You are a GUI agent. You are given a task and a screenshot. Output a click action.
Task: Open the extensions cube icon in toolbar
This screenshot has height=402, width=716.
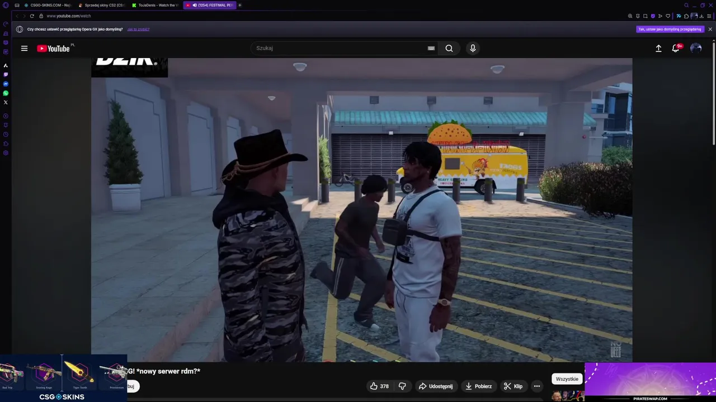tap(686, 16)
